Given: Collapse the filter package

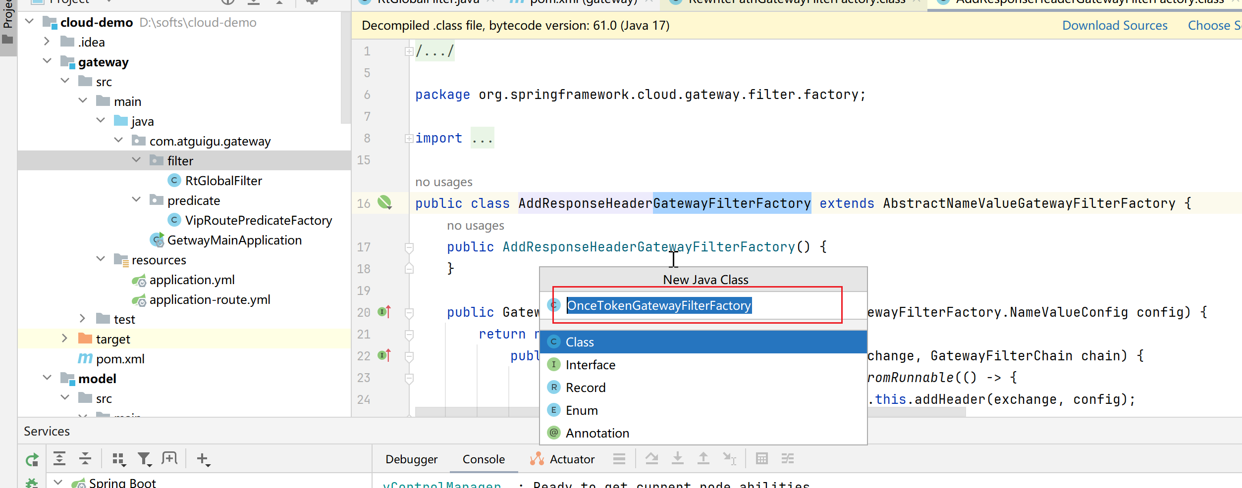Looking at the screenshot, I should (x=136, y=160).
